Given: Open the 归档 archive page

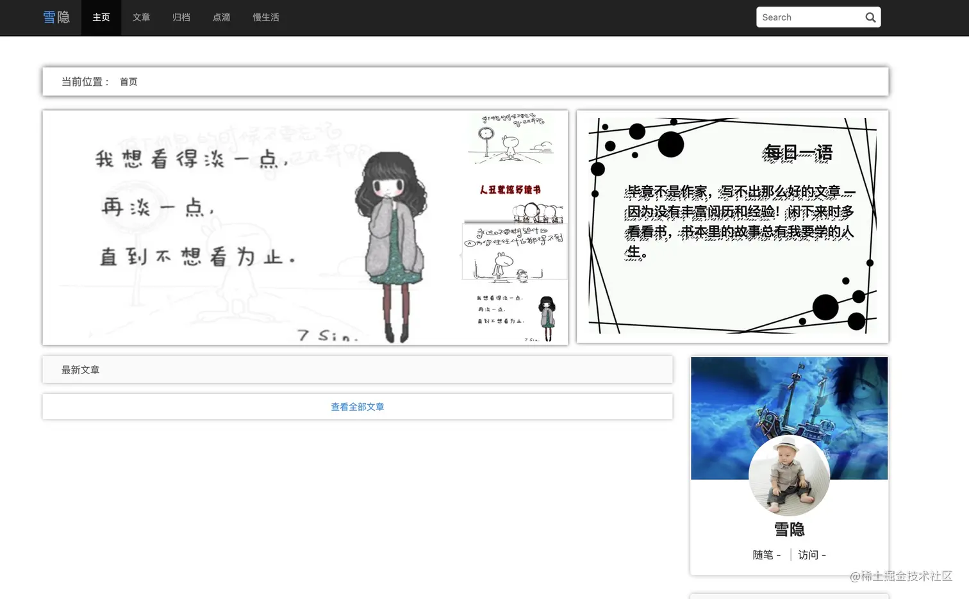Looking at the screenshot, I should click(x=181, y=17).
